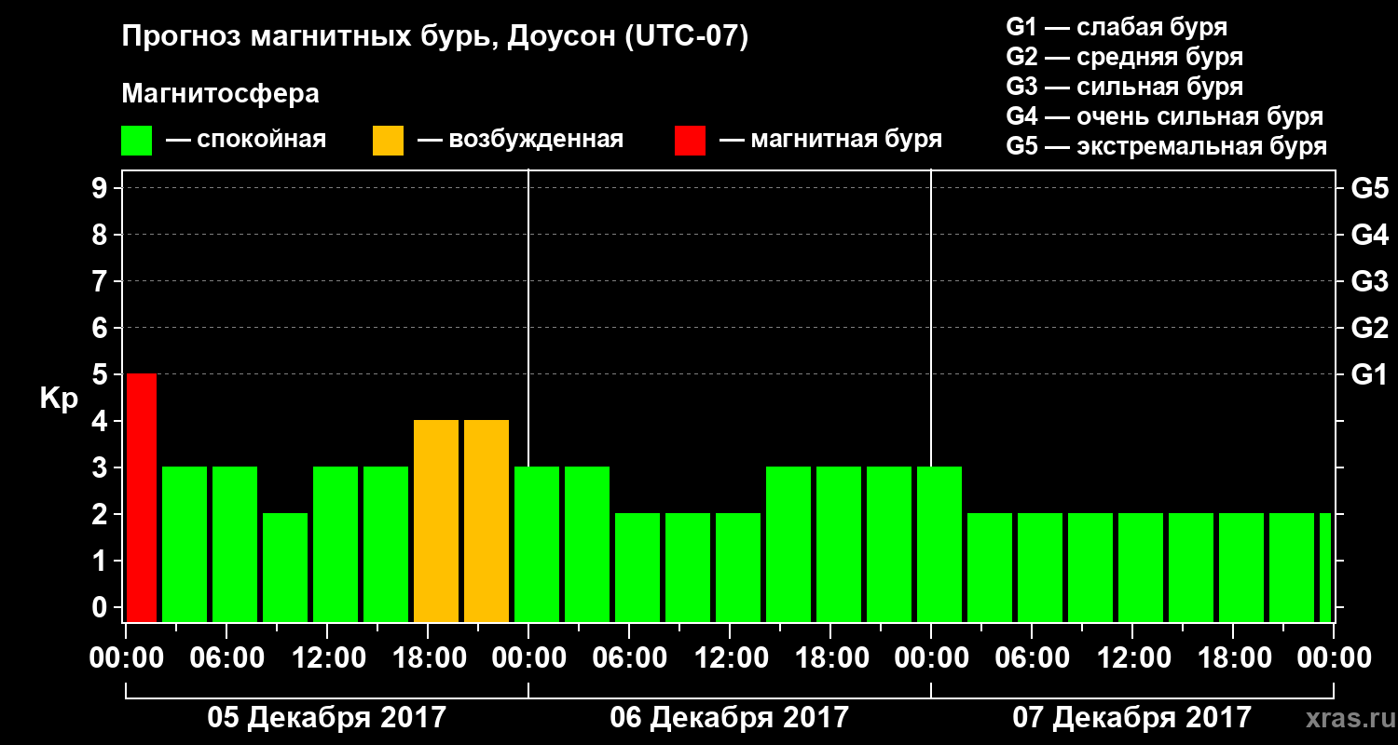Click the '— возбужденная' legend label
The image size is (1398, 745).
tap(520, 141)
